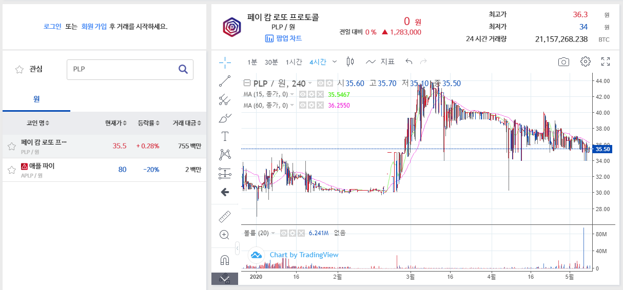Viewport: 623px width, 290px height.
Task: Select the 애플 파이 APLP coin row
Action: click(x=104, y=170)
